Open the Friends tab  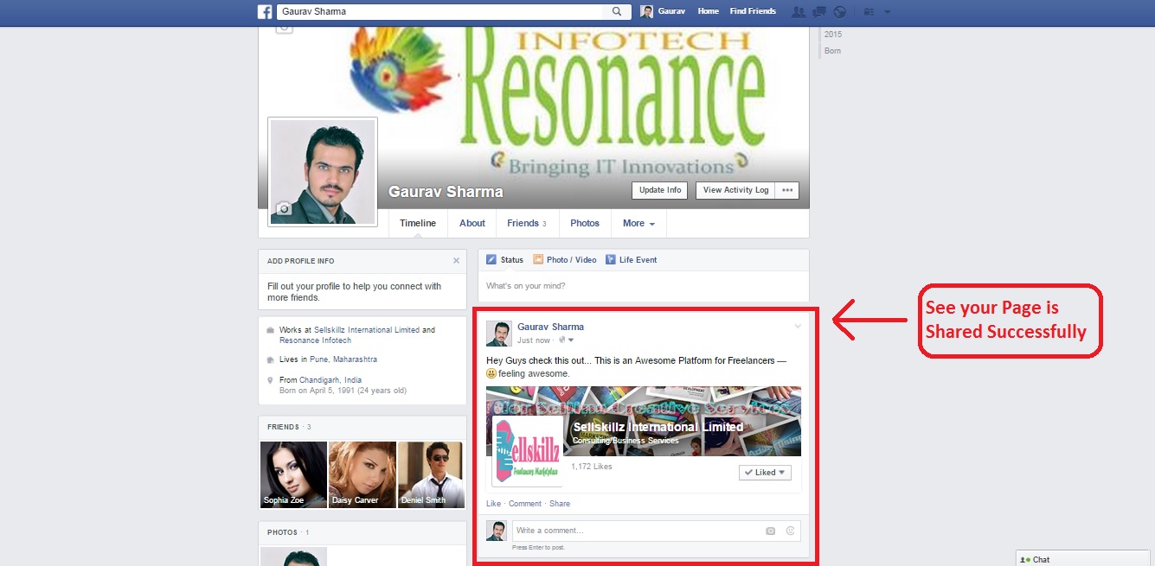[527, 223]
